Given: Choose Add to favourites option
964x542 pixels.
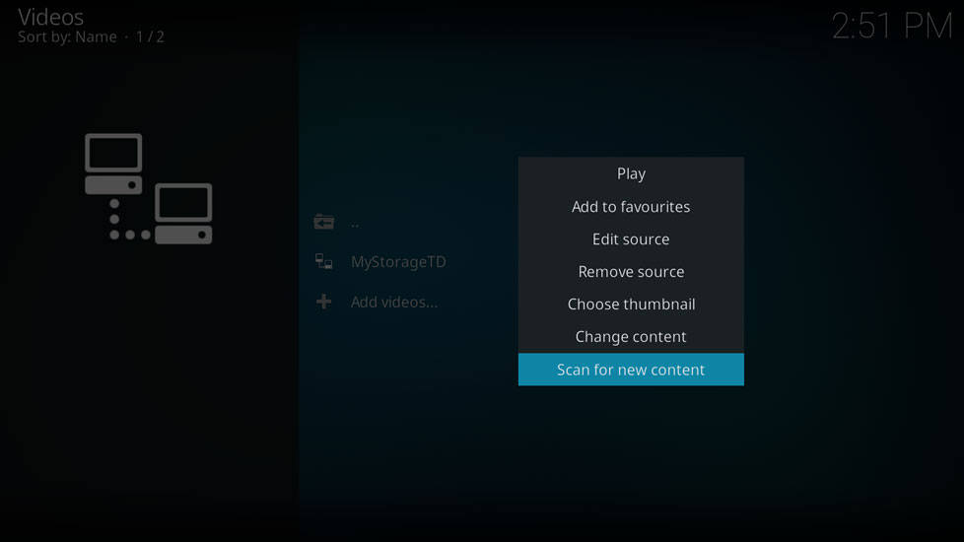Looking at the screenshot, I should coord(631,207).
